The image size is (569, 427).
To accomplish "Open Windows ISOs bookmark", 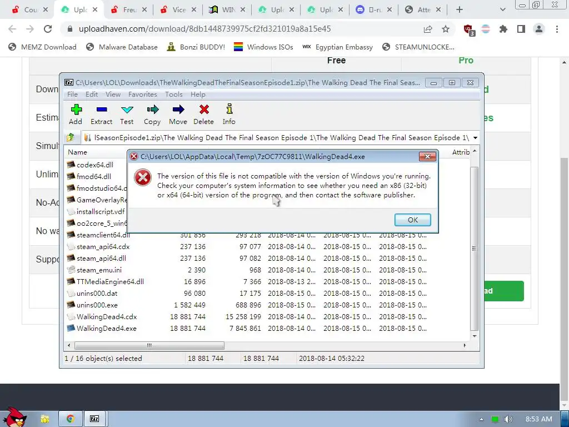I will tap(263, 47).
